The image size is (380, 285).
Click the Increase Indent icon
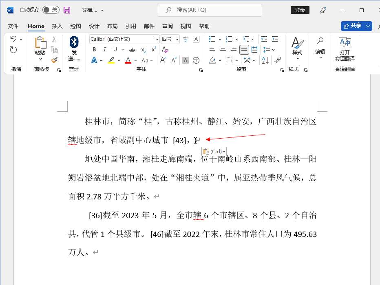click(275, 39)
